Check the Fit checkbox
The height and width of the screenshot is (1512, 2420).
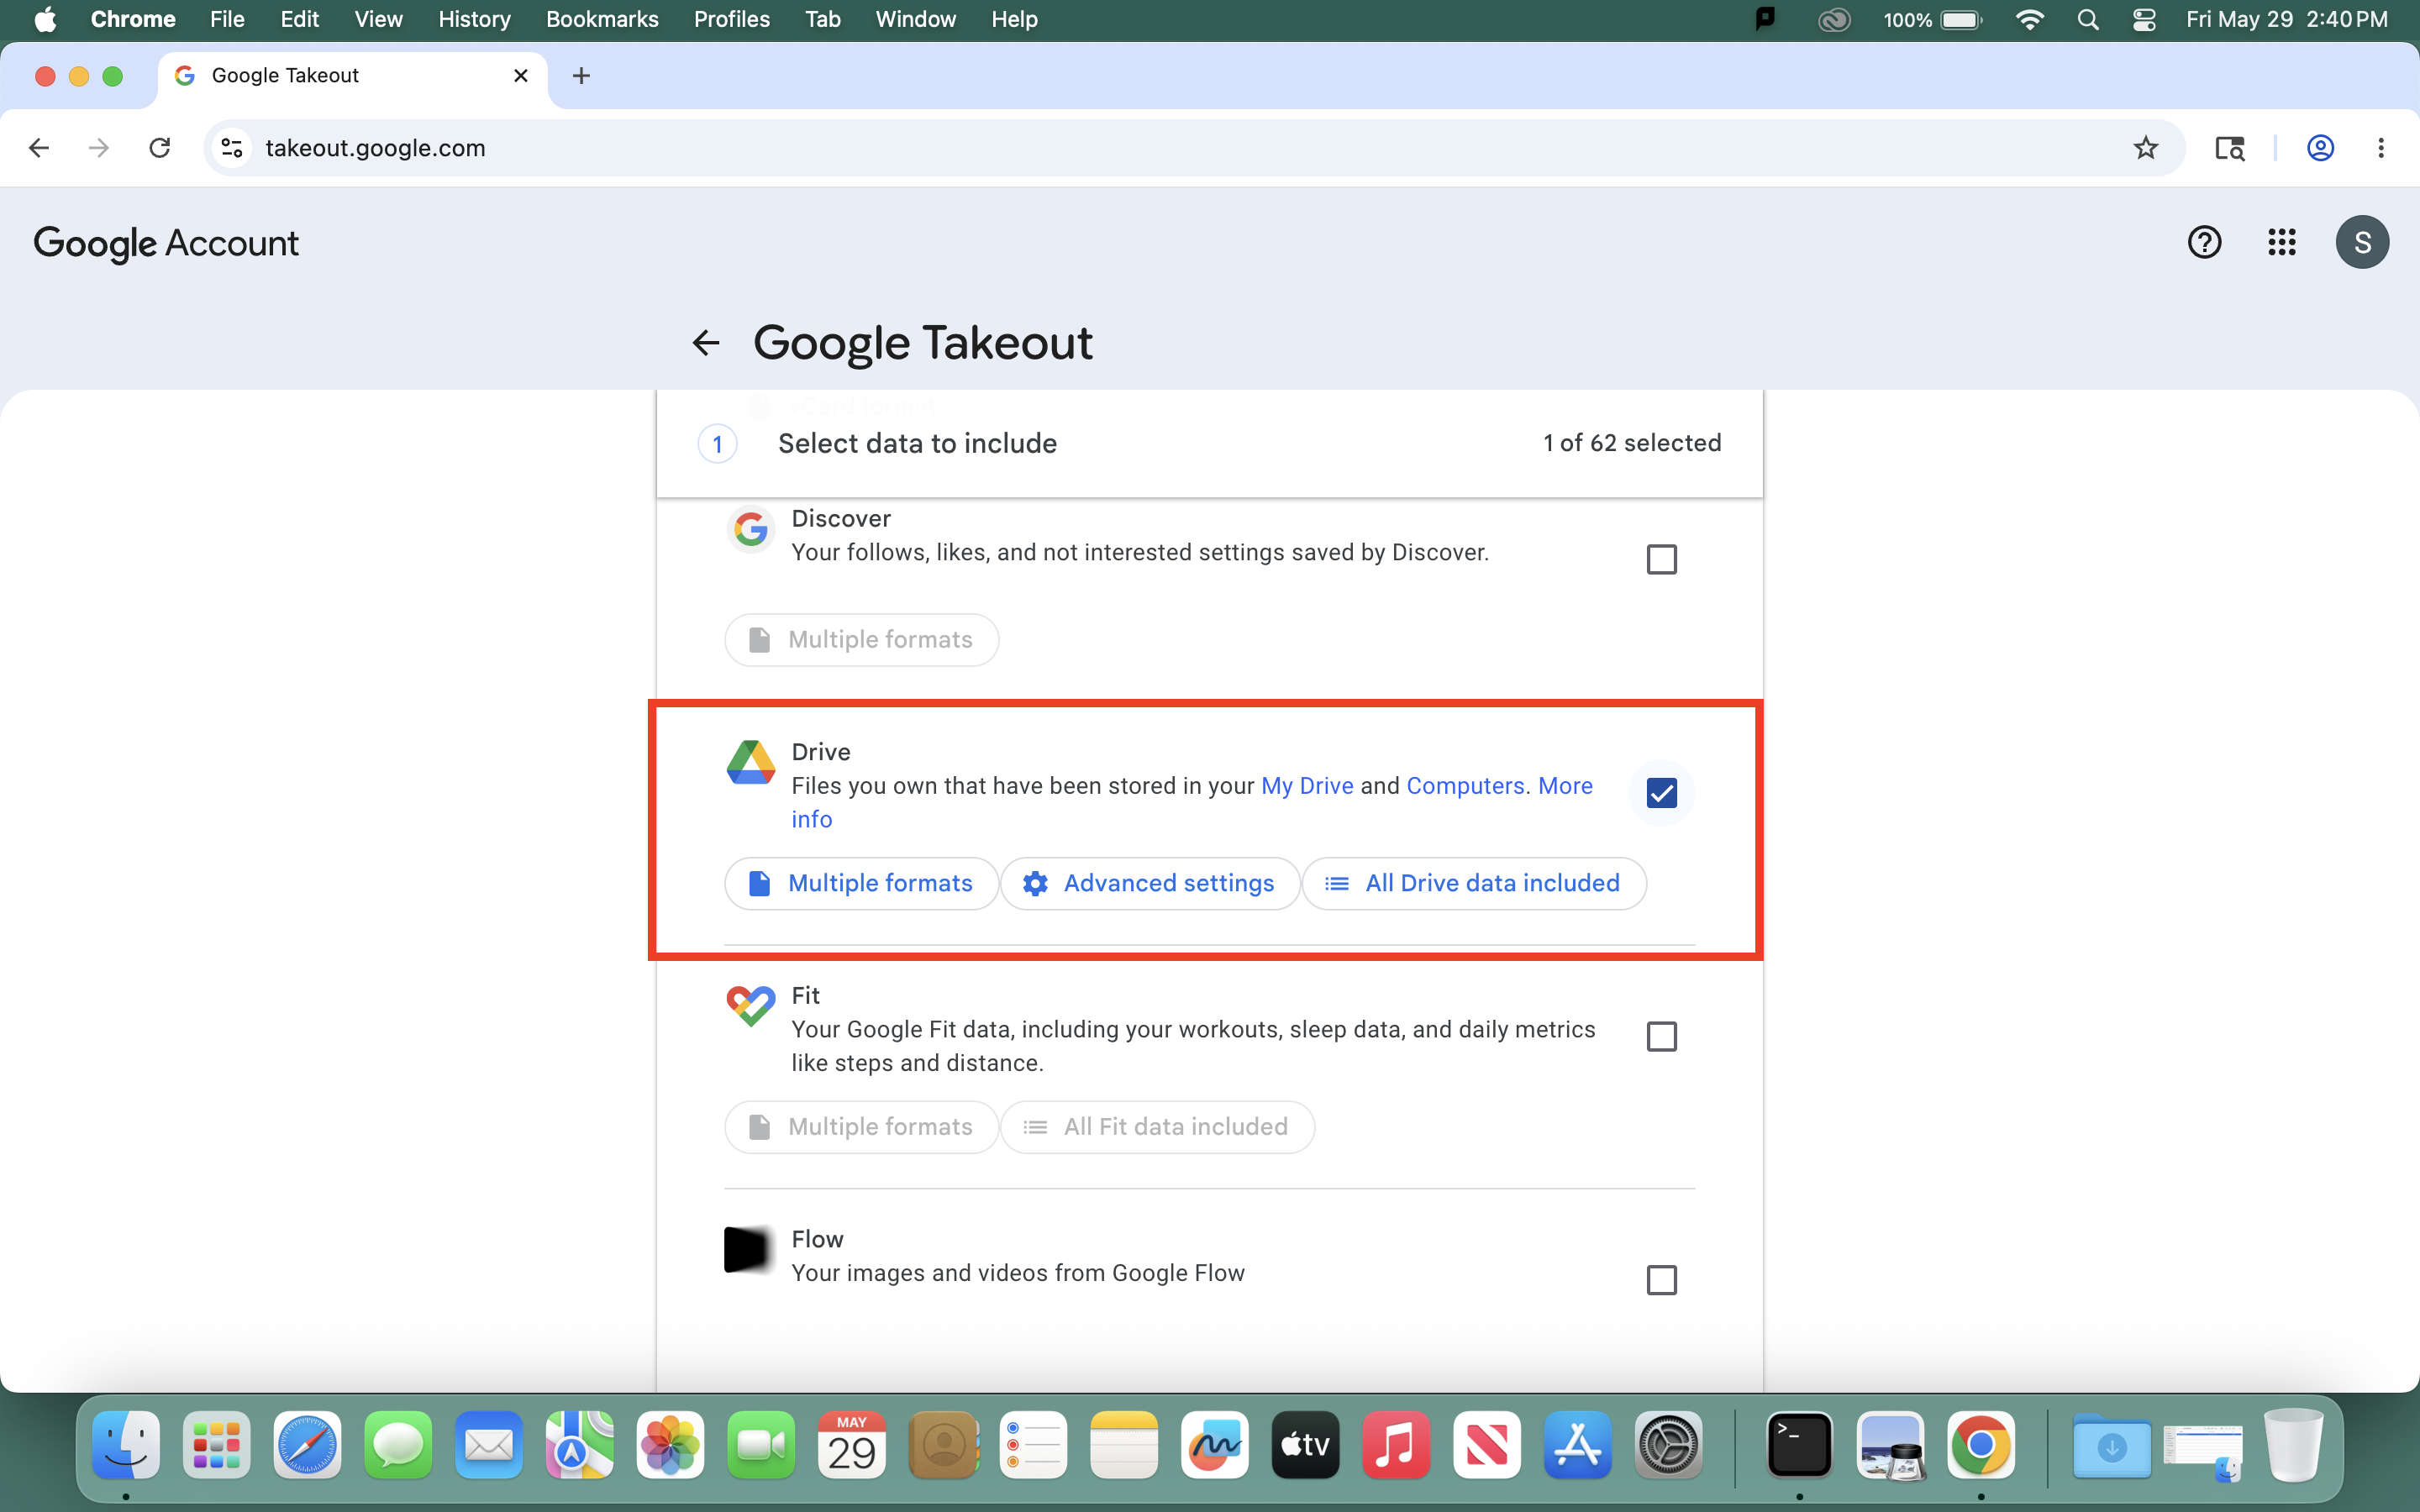tap(1661, 1037)
